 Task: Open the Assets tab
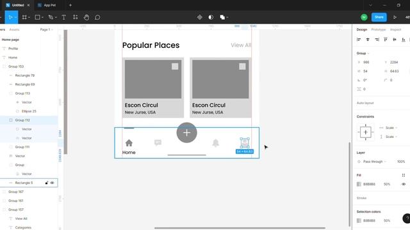coord(14,29)
